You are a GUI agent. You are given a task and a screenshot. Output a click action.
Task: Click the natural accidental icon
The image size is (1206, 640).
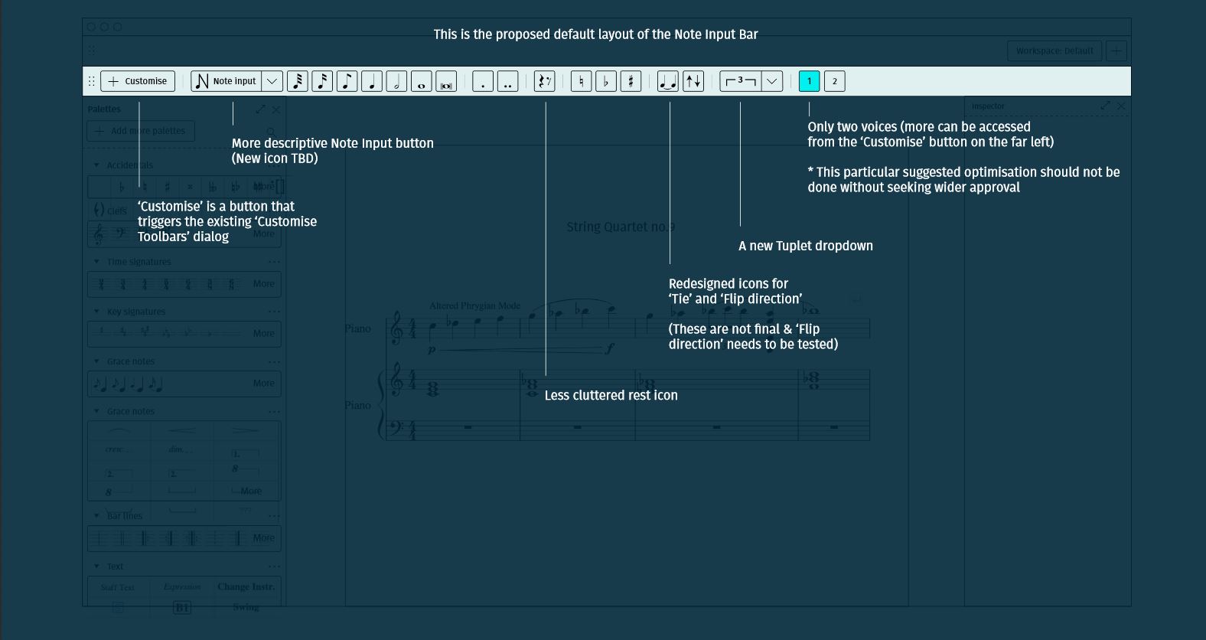point(582,81)
